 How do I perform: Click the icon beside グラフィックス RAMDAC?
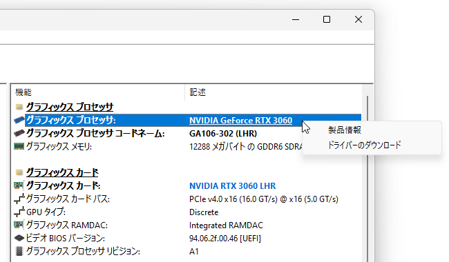pyautogui.click(x=19, y=225)
